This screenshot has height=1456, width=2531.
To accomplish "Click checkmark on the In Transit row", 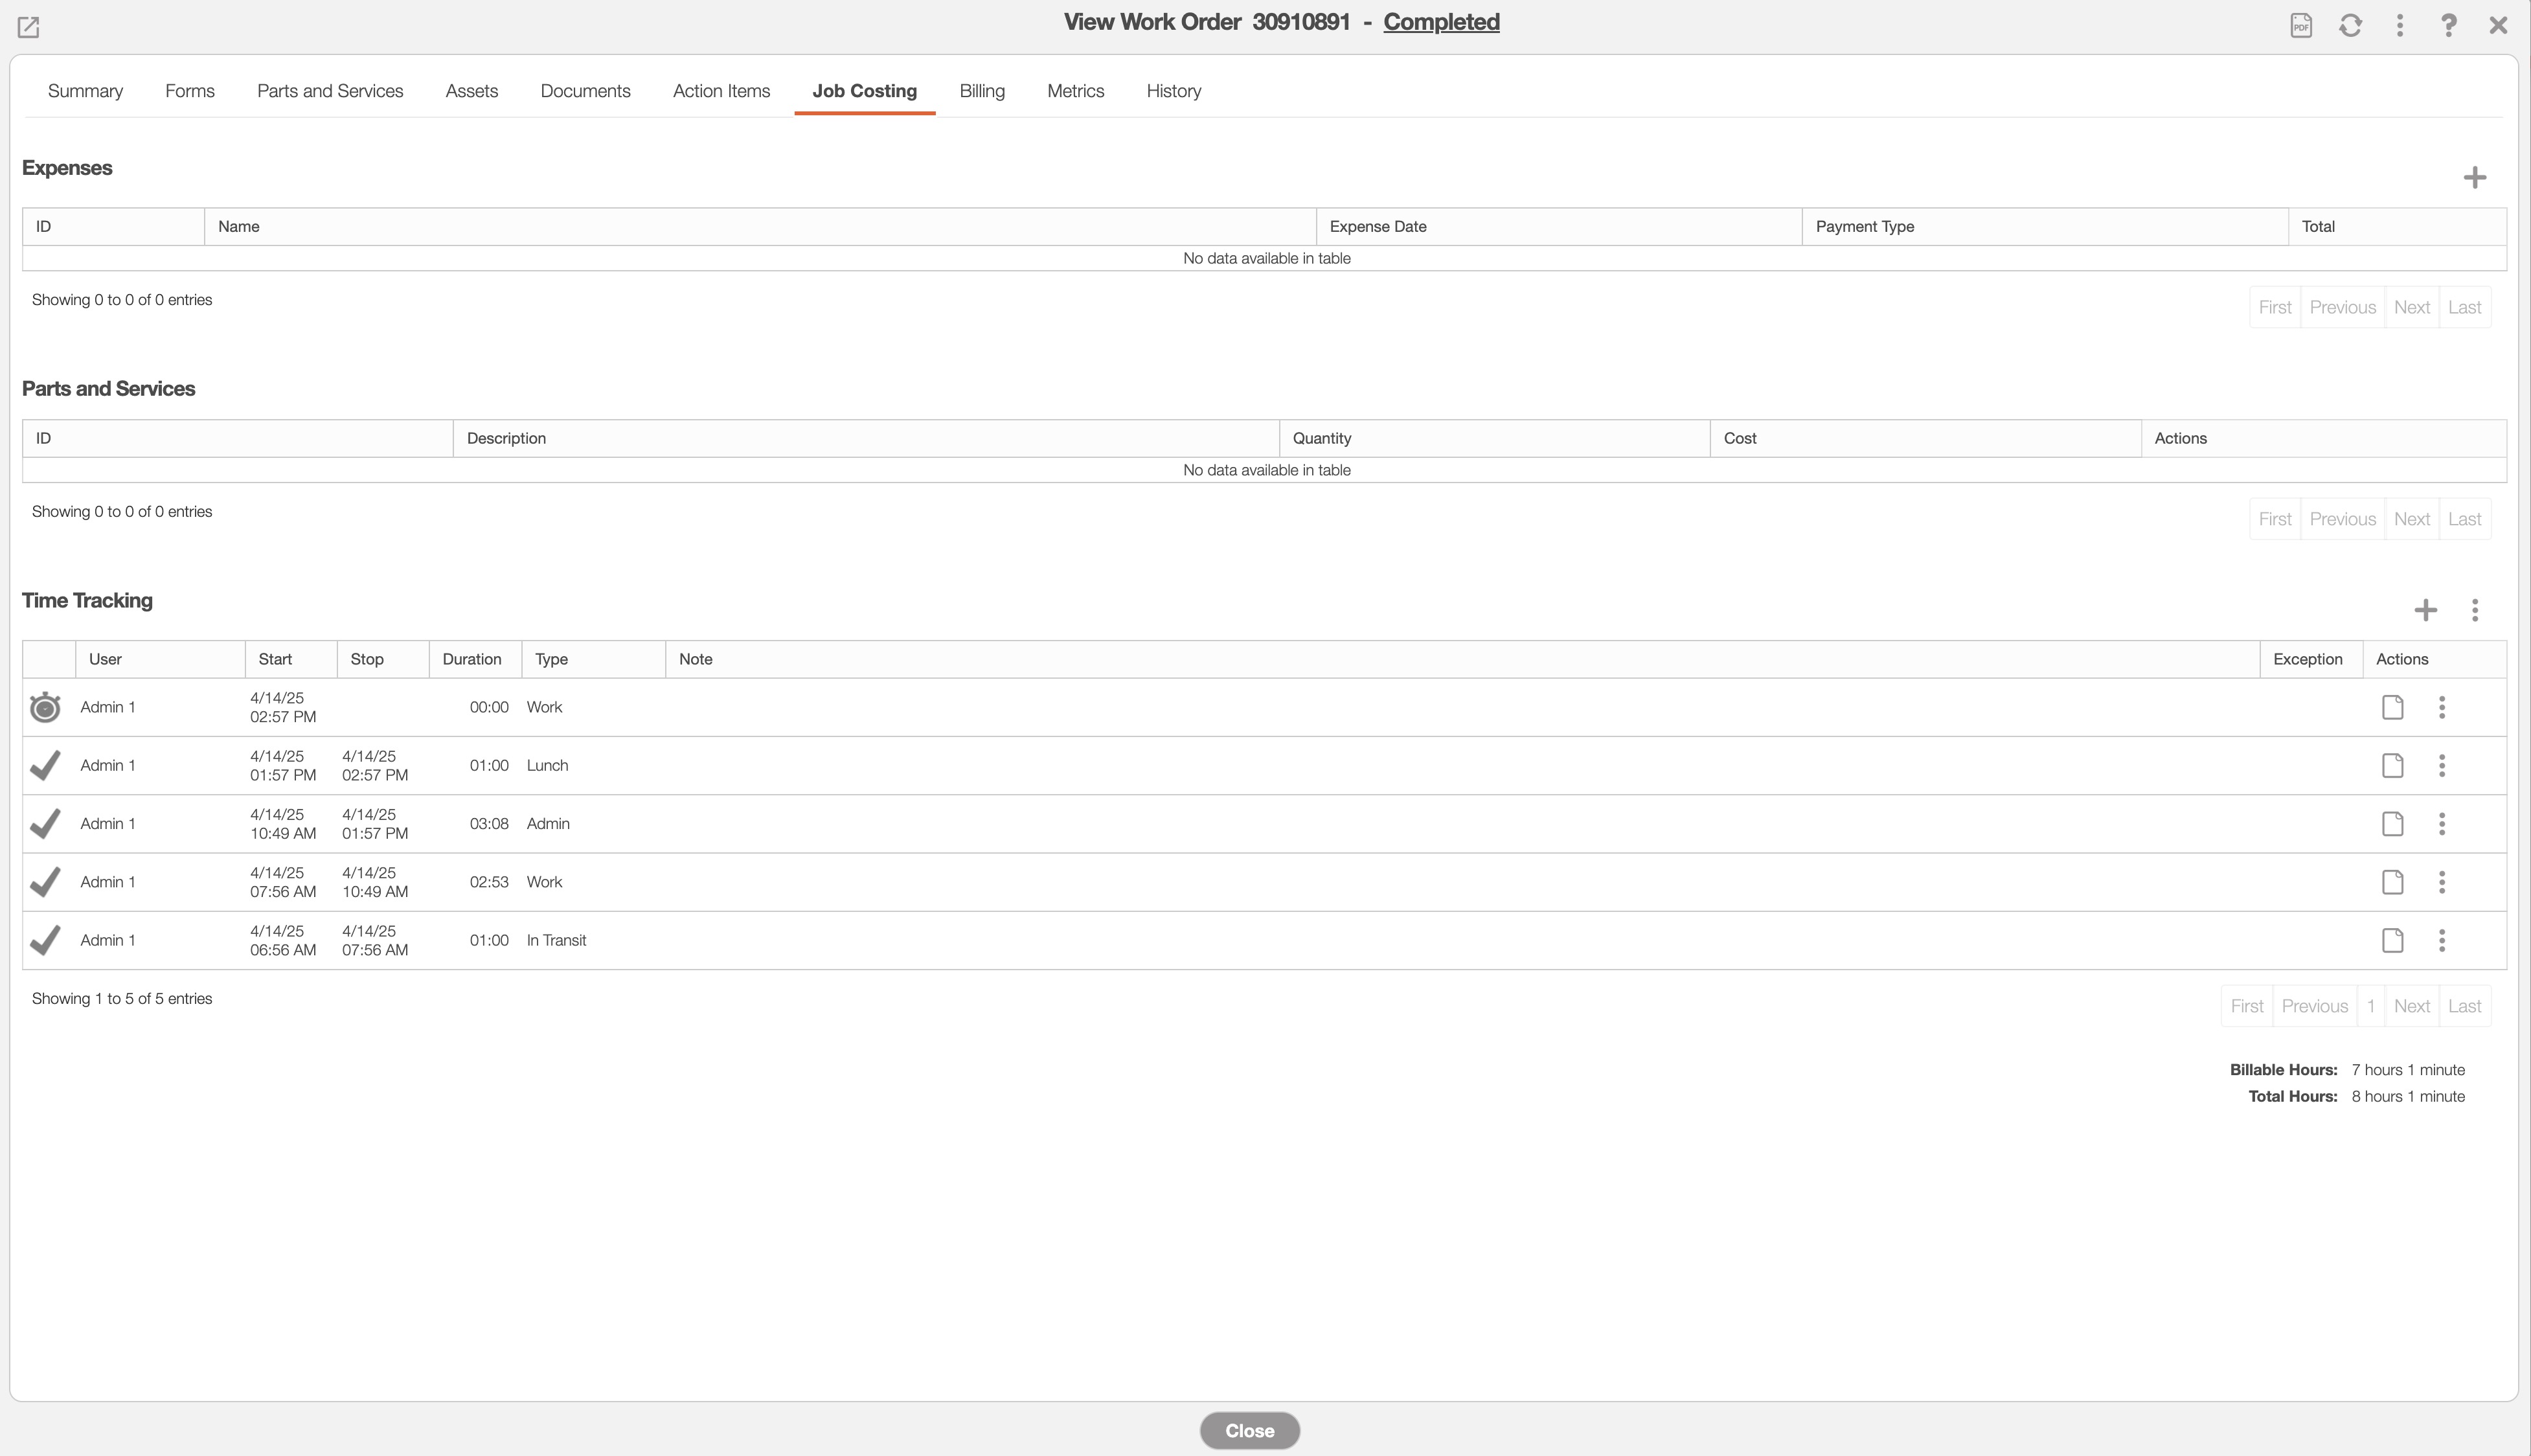I will pyautogui.click(x=45, y=940).
